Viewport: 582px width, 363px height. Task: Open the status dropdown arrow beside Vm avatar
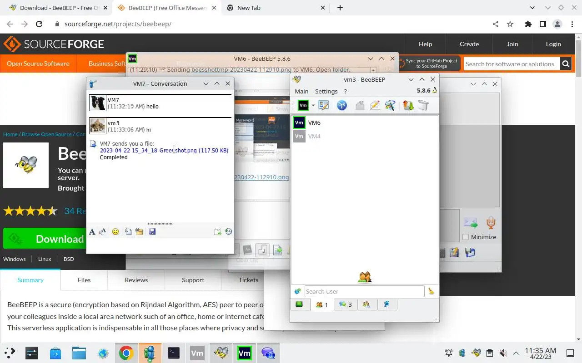click(x=313, y=106)
